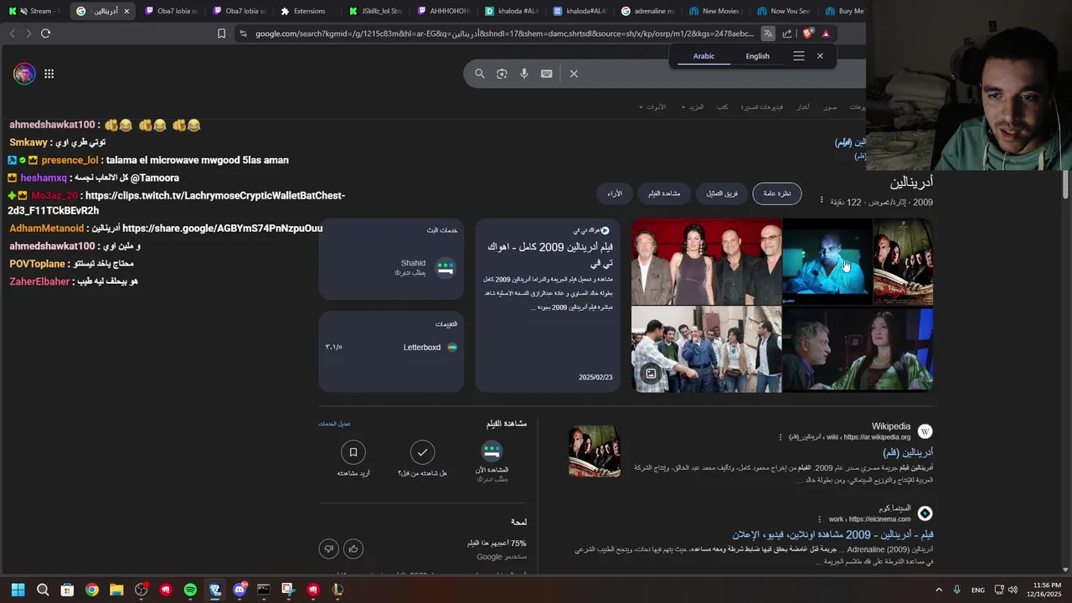Open the 'أخبار' news search filter
Image resolution: width=1072 pixels, height=603 pixels.
(x=802, y=107)
